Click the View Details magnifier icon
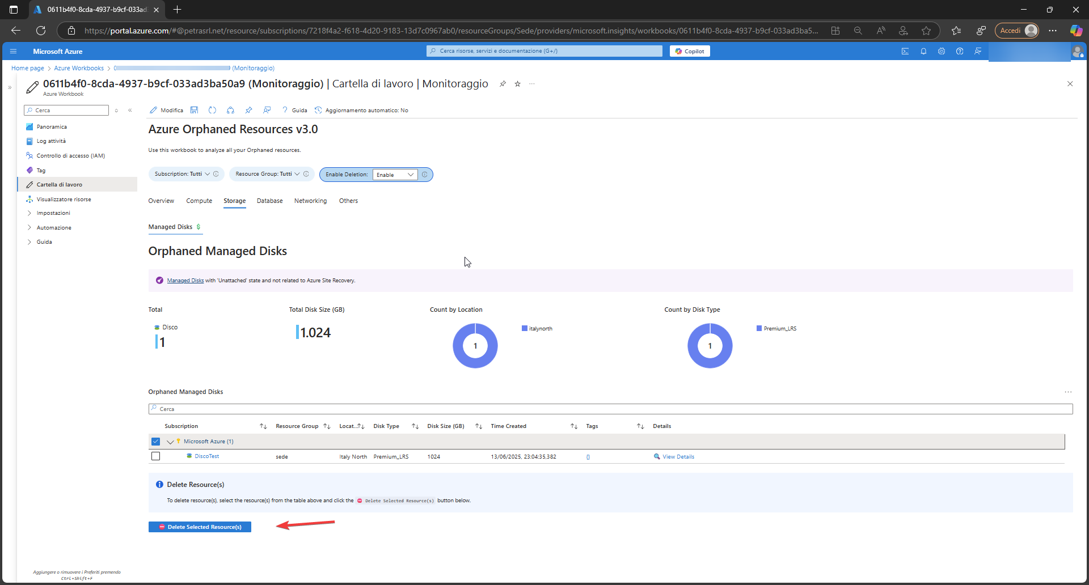 (x=657, y=456)
